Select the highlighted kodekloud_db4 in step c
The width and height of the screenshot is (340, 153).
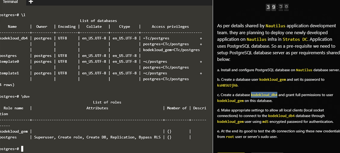point(264,95)
